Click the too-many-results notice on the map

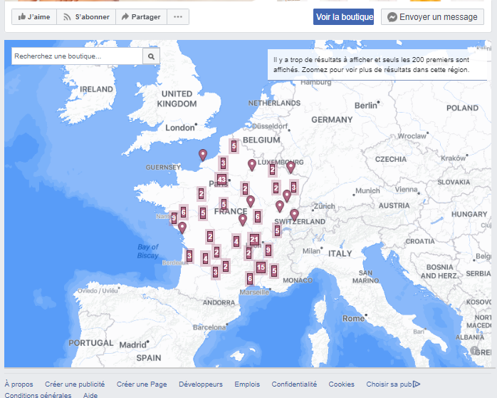pyautogui.click(x=377, y=65)
